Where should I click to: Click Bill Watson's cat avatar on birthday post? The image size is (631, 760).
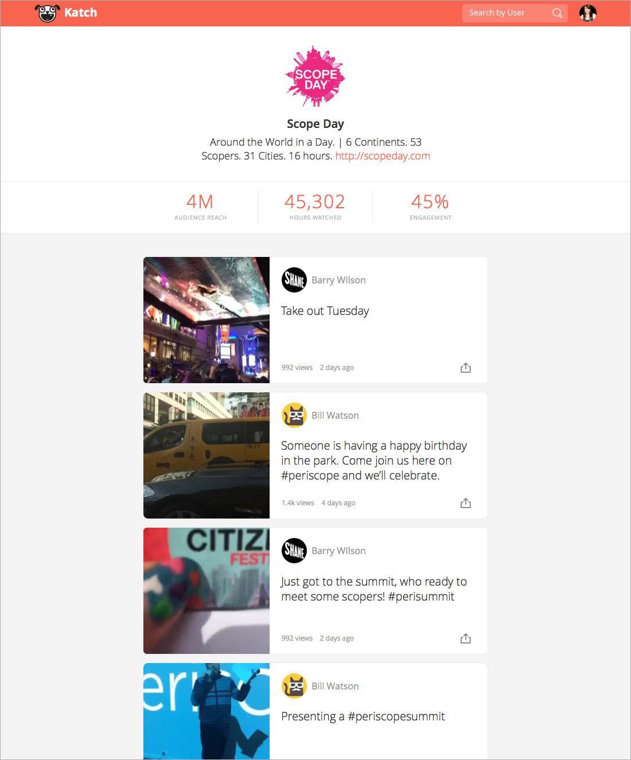294,415
